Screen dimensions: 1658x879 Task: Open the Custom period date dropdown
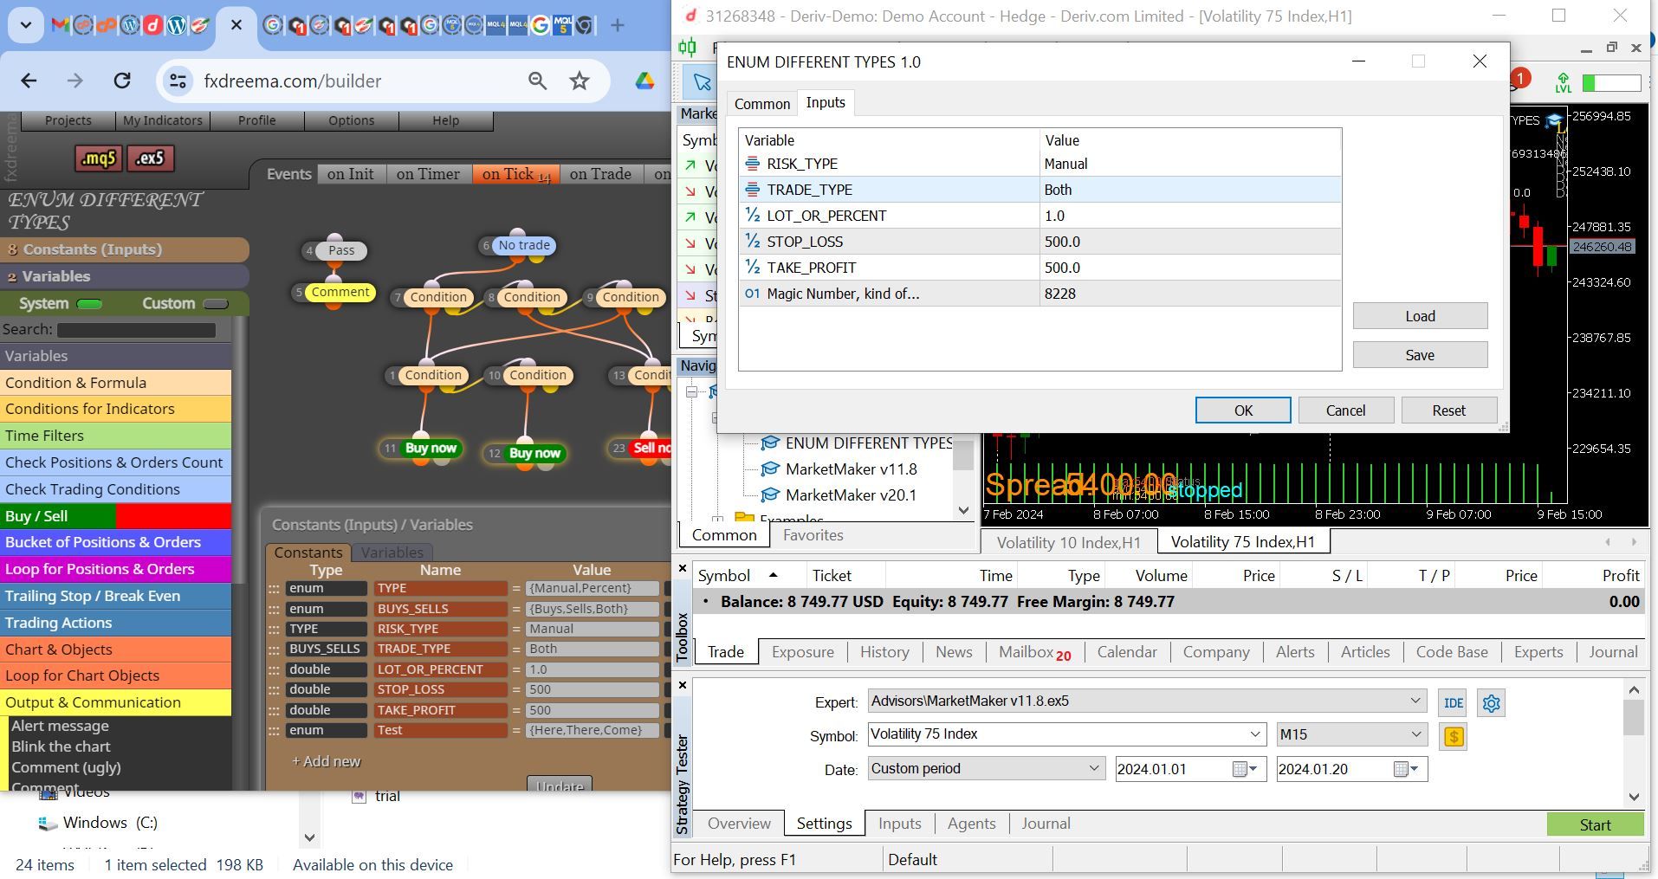pyautogui.click(x=987, y=769)
